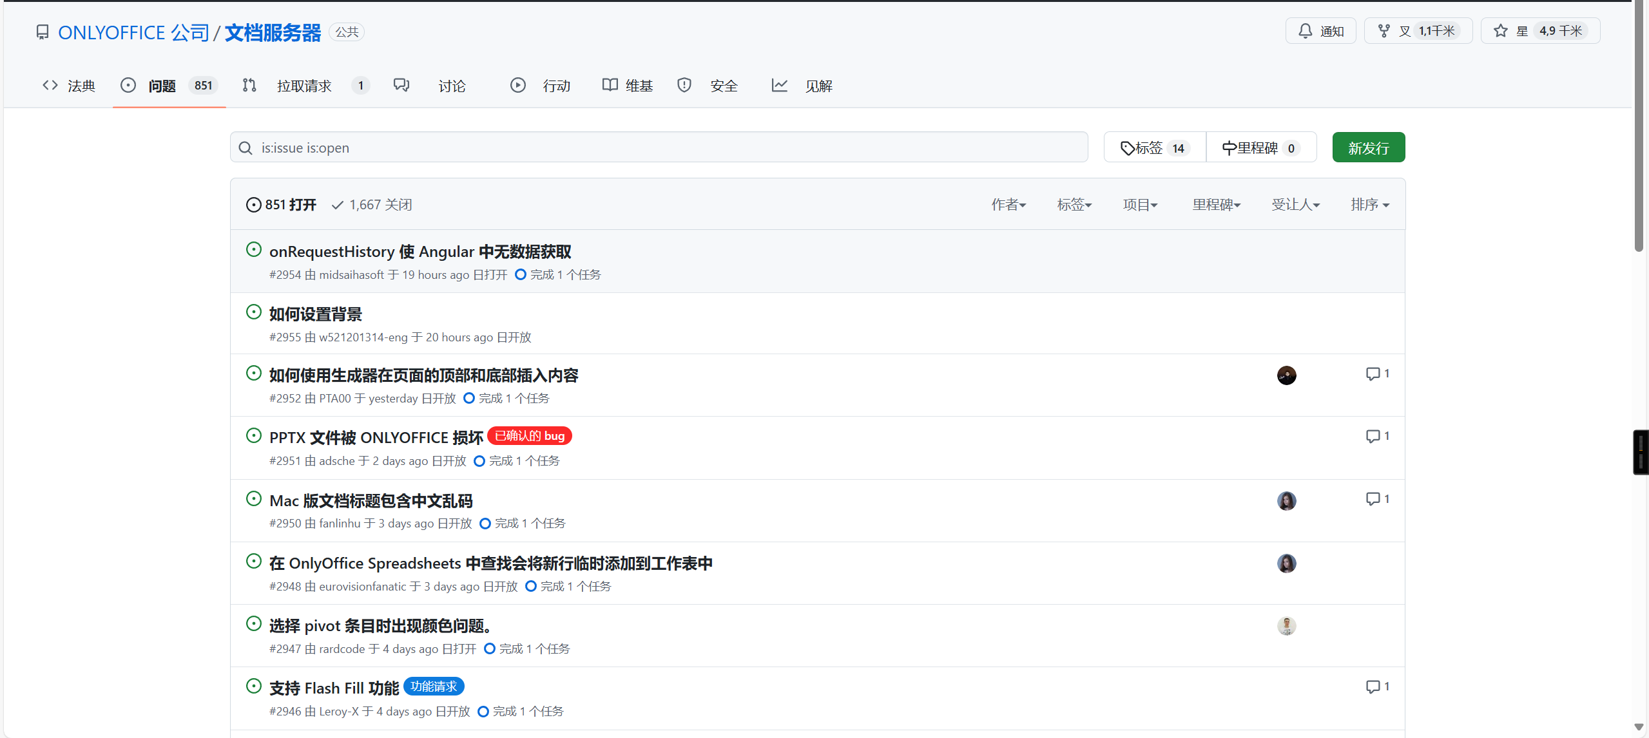The image size is (1649, 738).
Task: Click task progress circle on issue #2954
Action: point(521,274)
